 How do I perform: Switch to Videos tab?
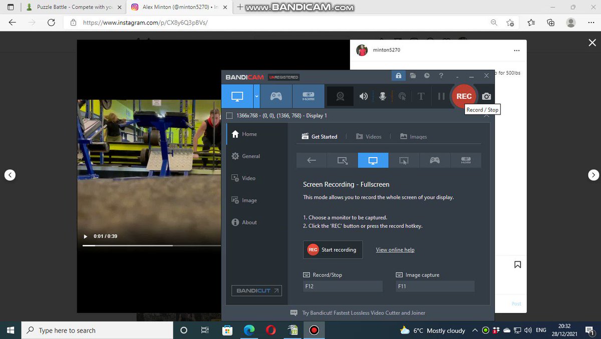coord(369,136)
